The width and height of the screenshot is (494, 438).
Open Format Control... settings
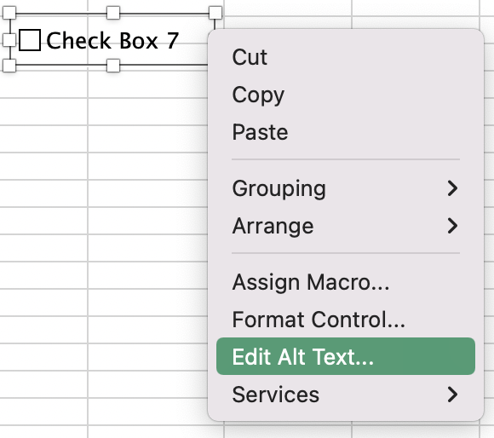(346, 320)
